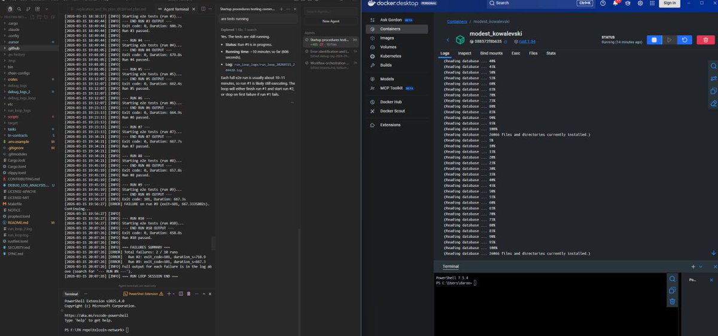The width and height of the screenshot is (718, 336).
Task: Copy container ID 088572f8b635 icon
Action: 506,42
